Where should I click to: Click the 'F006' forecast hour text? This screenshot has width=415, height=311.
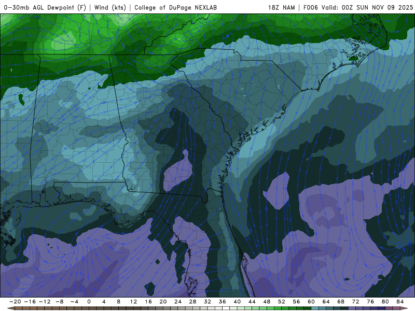pos(310,7)
